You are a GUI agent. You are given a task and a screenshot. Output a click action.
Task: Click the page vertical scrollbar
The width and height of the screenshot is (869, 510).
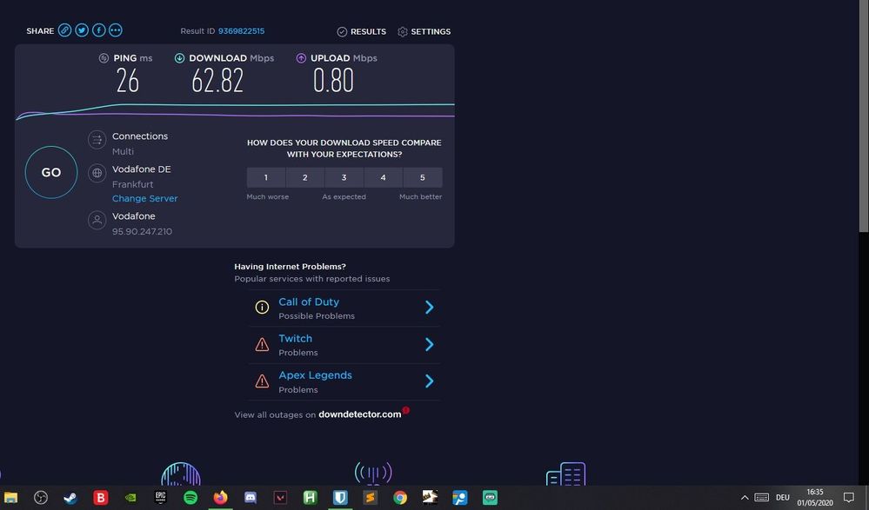pos(864,116)
